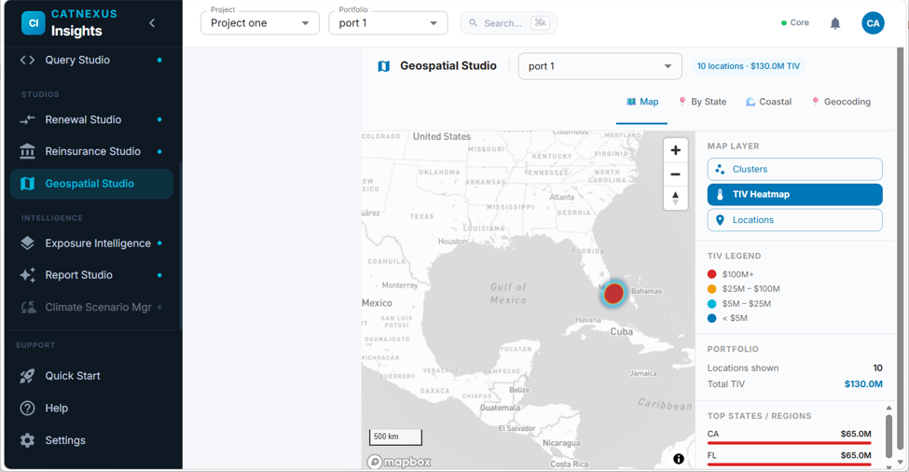Open Renewal Studio from the sidebar
Viewport: 909px width, 472px height.
point(91,120)
